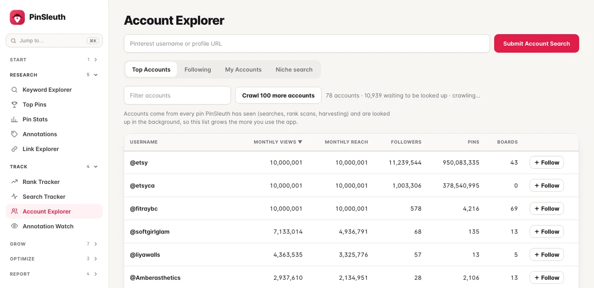
Task: Follow the @etsyca account
Action: 546,186
